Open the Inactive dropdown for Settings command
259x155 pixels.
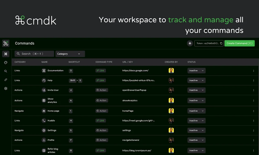[x=196, y=130]
